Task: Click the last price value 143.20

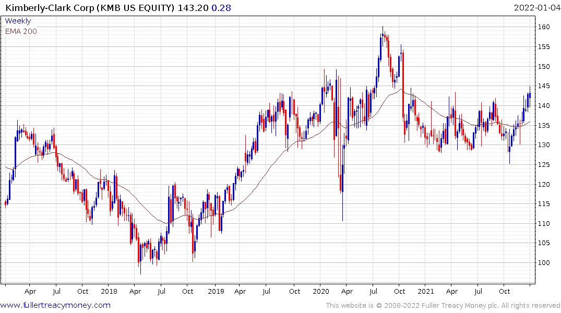Action: (193, 8)
